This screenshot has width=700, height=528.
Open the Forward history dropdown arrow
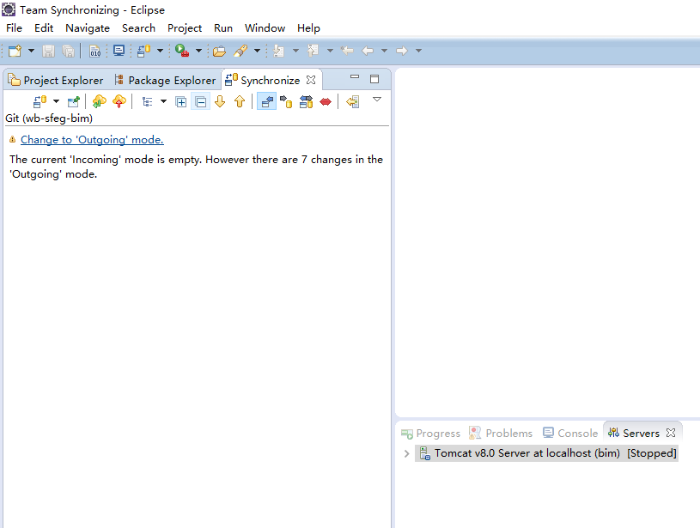pos(418,51)
